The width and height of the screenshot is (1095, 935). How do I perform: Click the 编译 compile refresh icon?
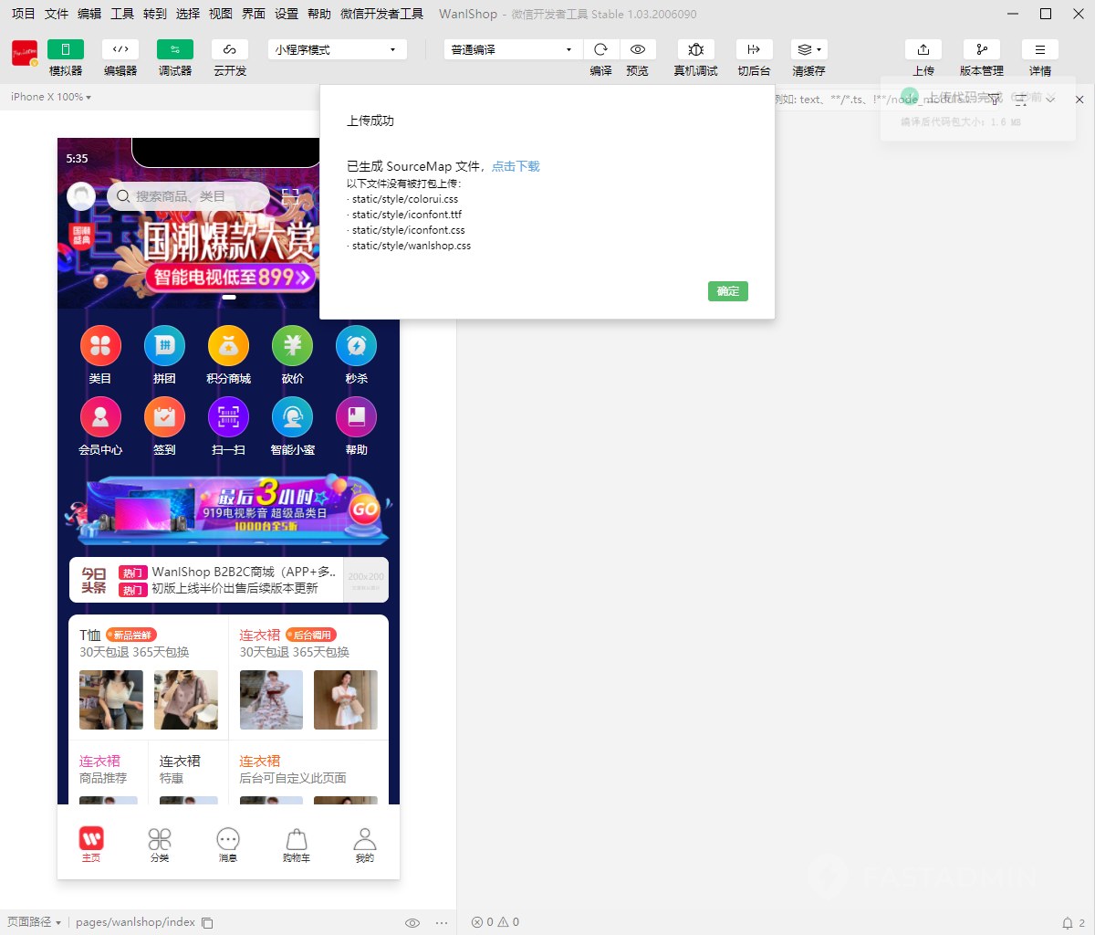(600, 49)
